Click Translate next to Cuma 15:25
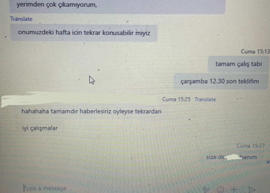270x193 pixels. pyautogui.click(x=205, y=99)
